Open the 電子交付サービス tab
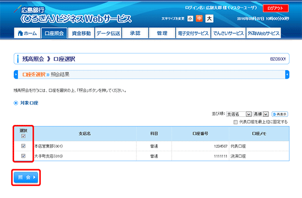 tap(193, 33)
